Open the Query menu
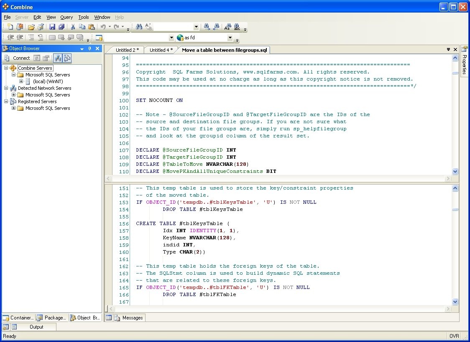470x342 pixels. (x=66, y=17)
